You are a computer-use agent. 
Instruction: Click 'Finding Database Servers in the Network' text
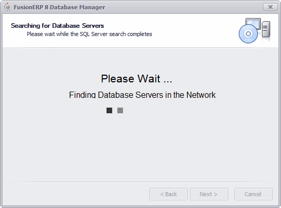tap(142, 95)
